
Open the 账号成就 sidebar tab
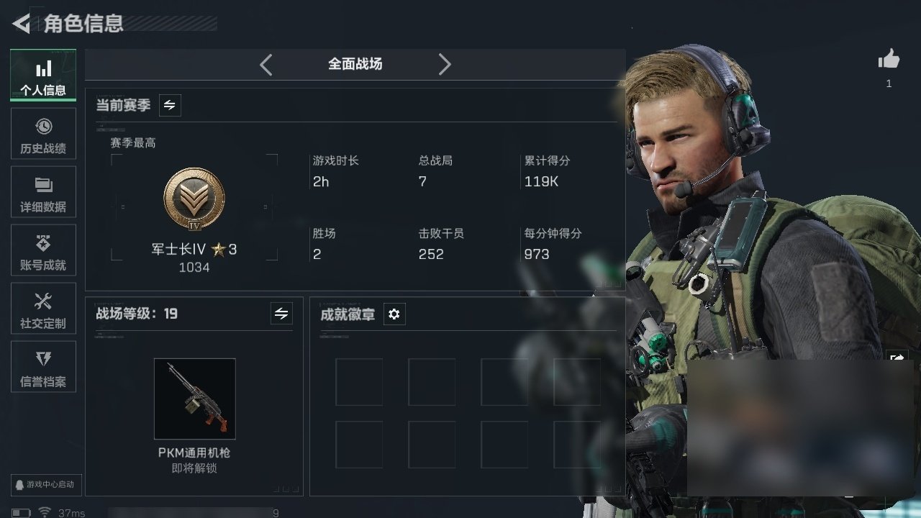43,250
